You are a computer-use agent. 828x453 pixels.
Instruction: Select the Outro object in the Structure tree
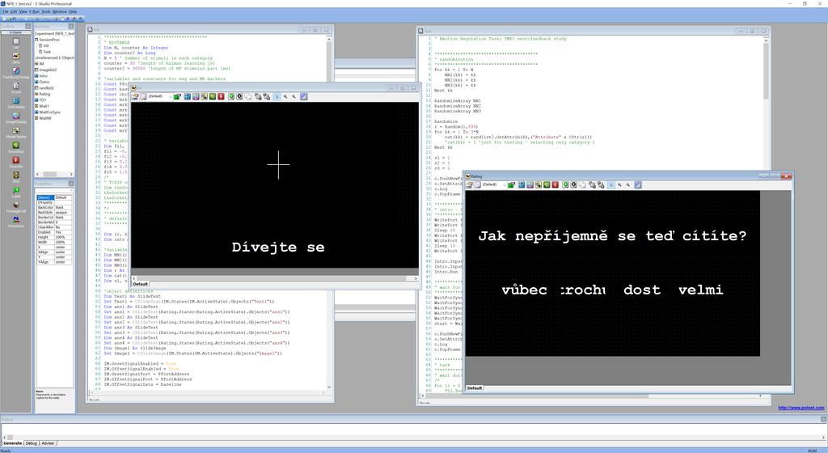pos(44,82)
